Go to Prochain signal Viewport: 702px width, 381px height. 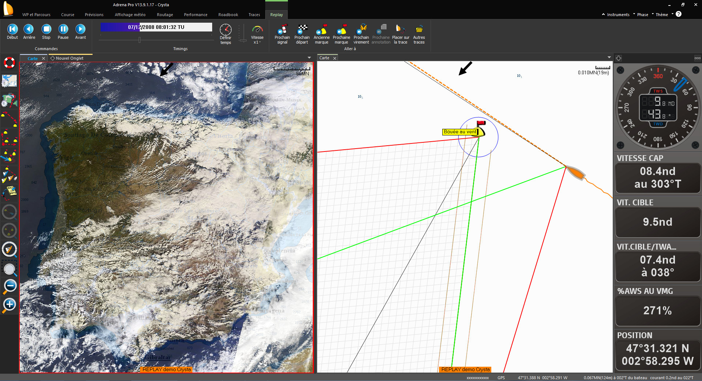(282, 34)
